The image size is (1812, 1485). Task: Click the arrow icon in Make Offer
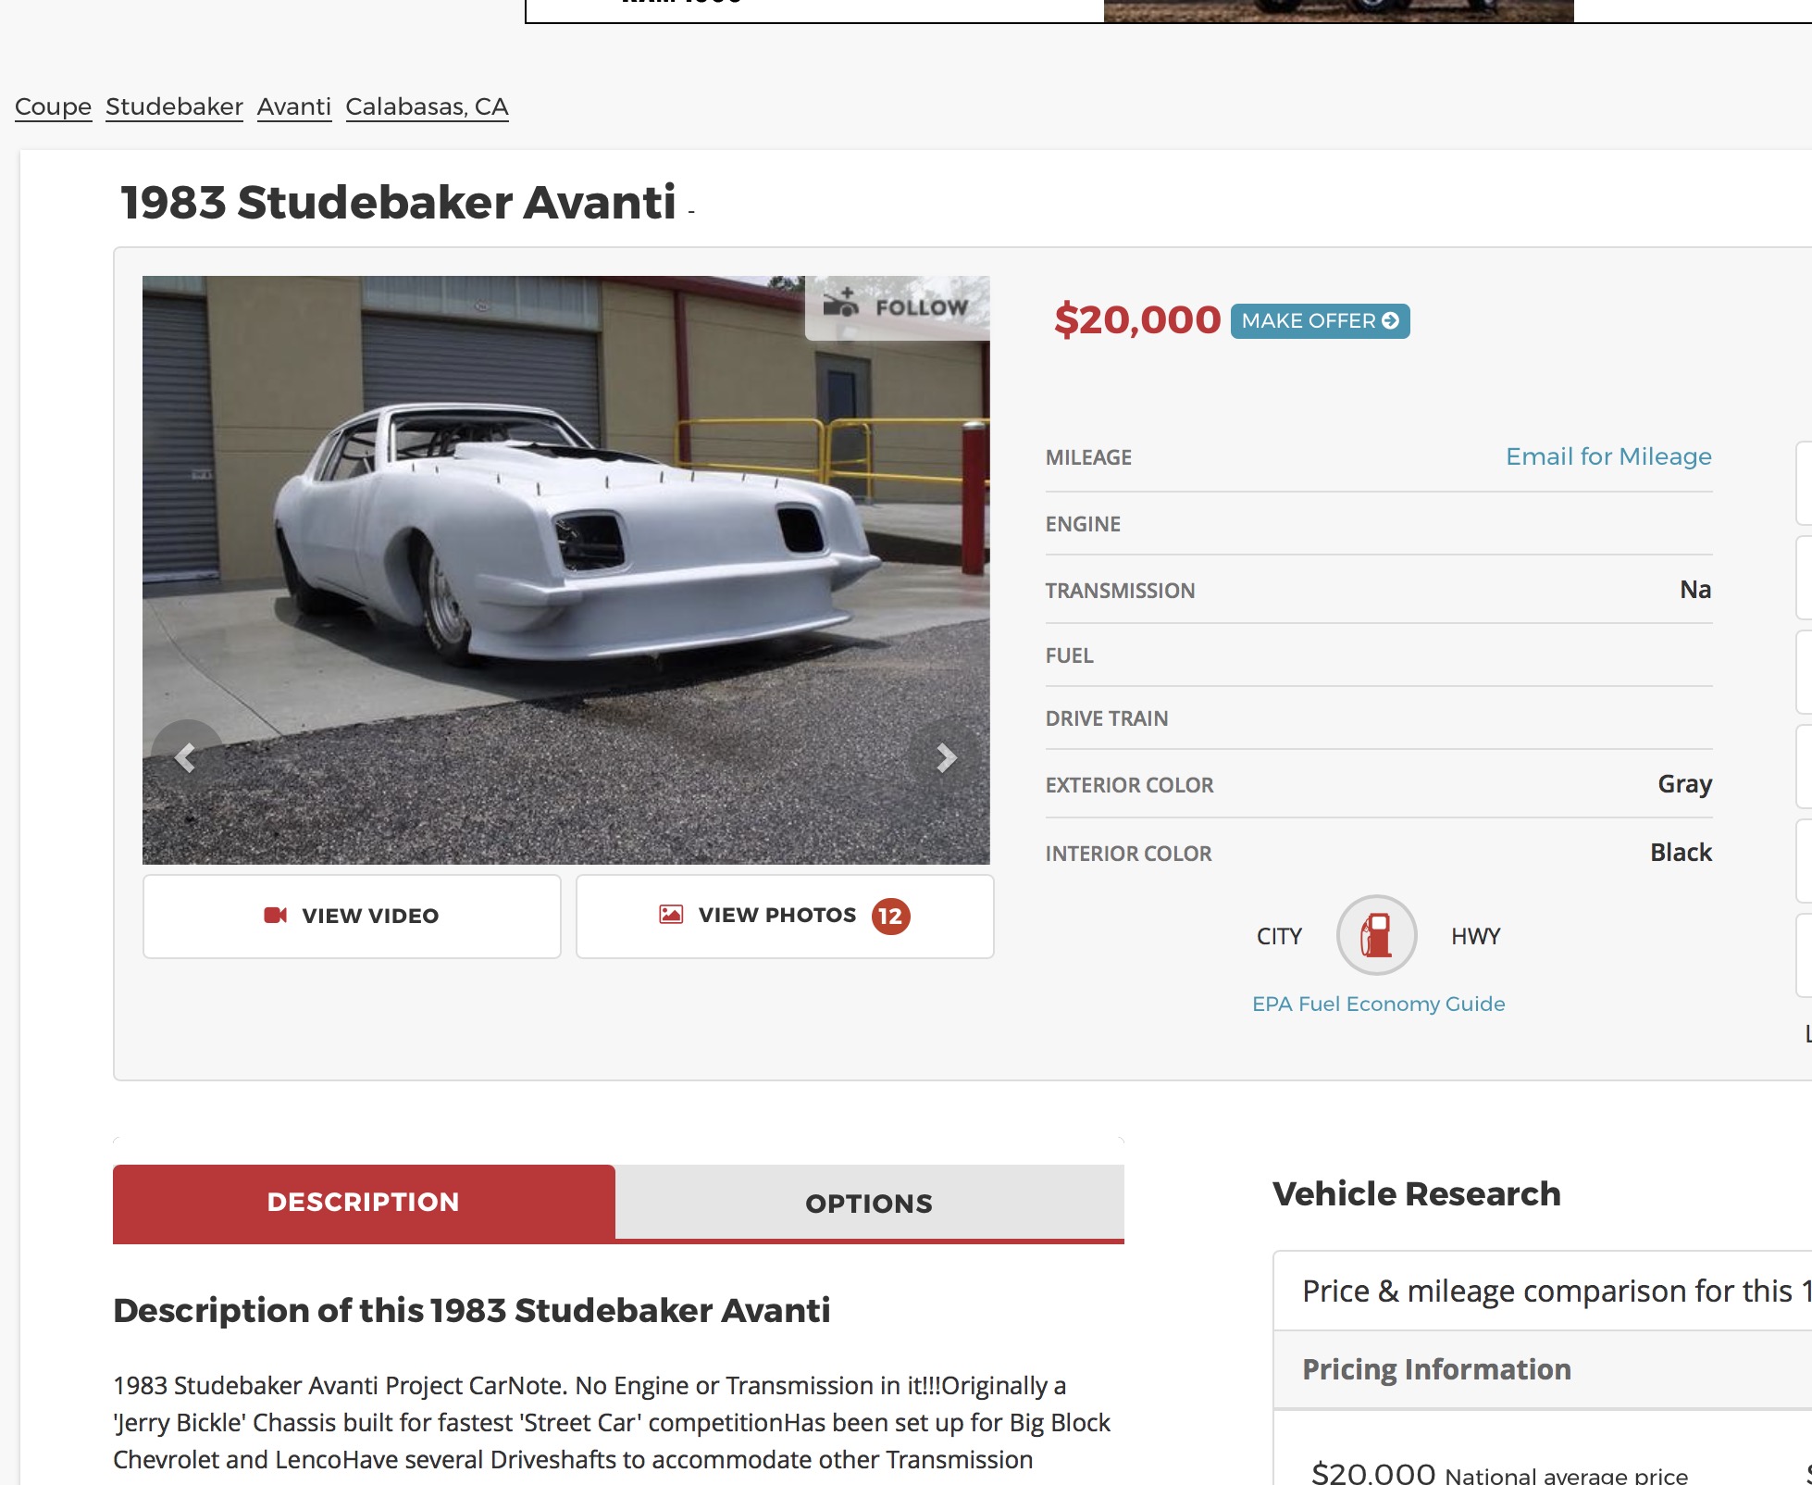[1390, 320]
